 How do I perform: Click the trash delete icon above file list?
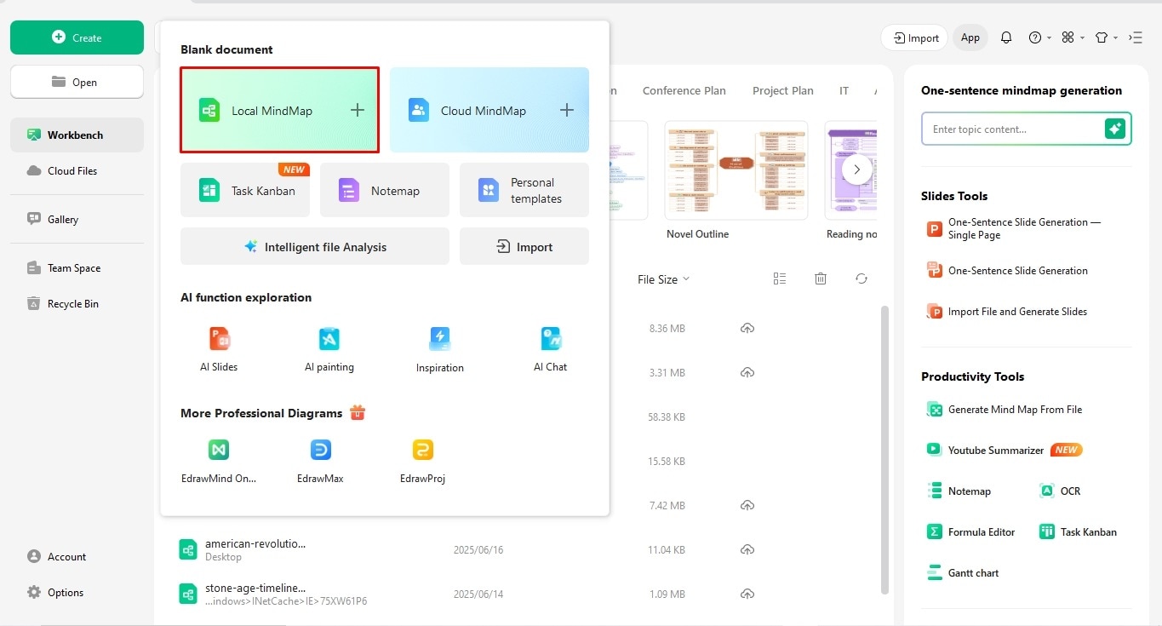(821, 279)
